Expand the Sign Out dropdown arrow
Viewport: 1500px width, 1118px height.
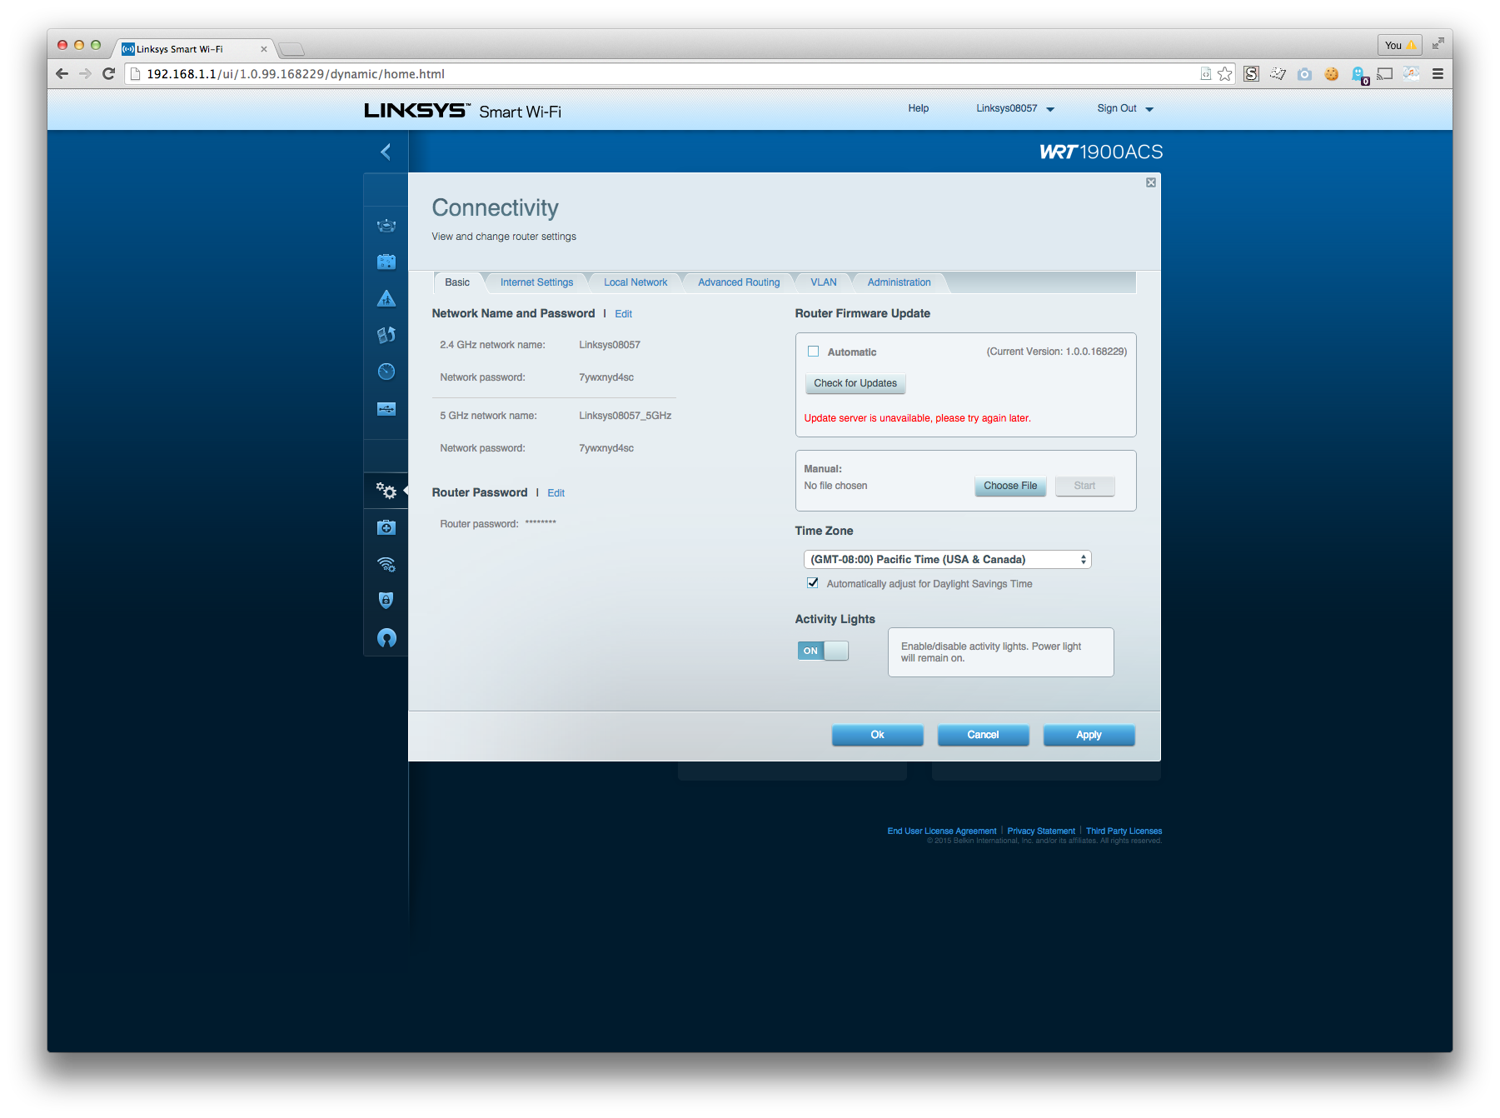(1149, 109)
